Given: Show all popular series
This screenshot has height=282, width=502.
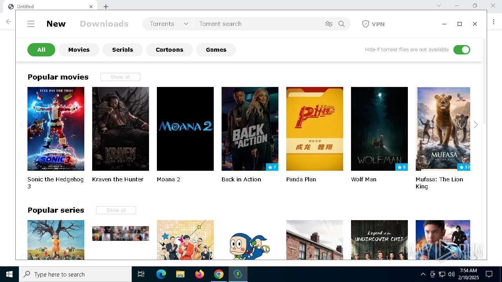Looking at the screenshot, I should click(x=116, y=210).
